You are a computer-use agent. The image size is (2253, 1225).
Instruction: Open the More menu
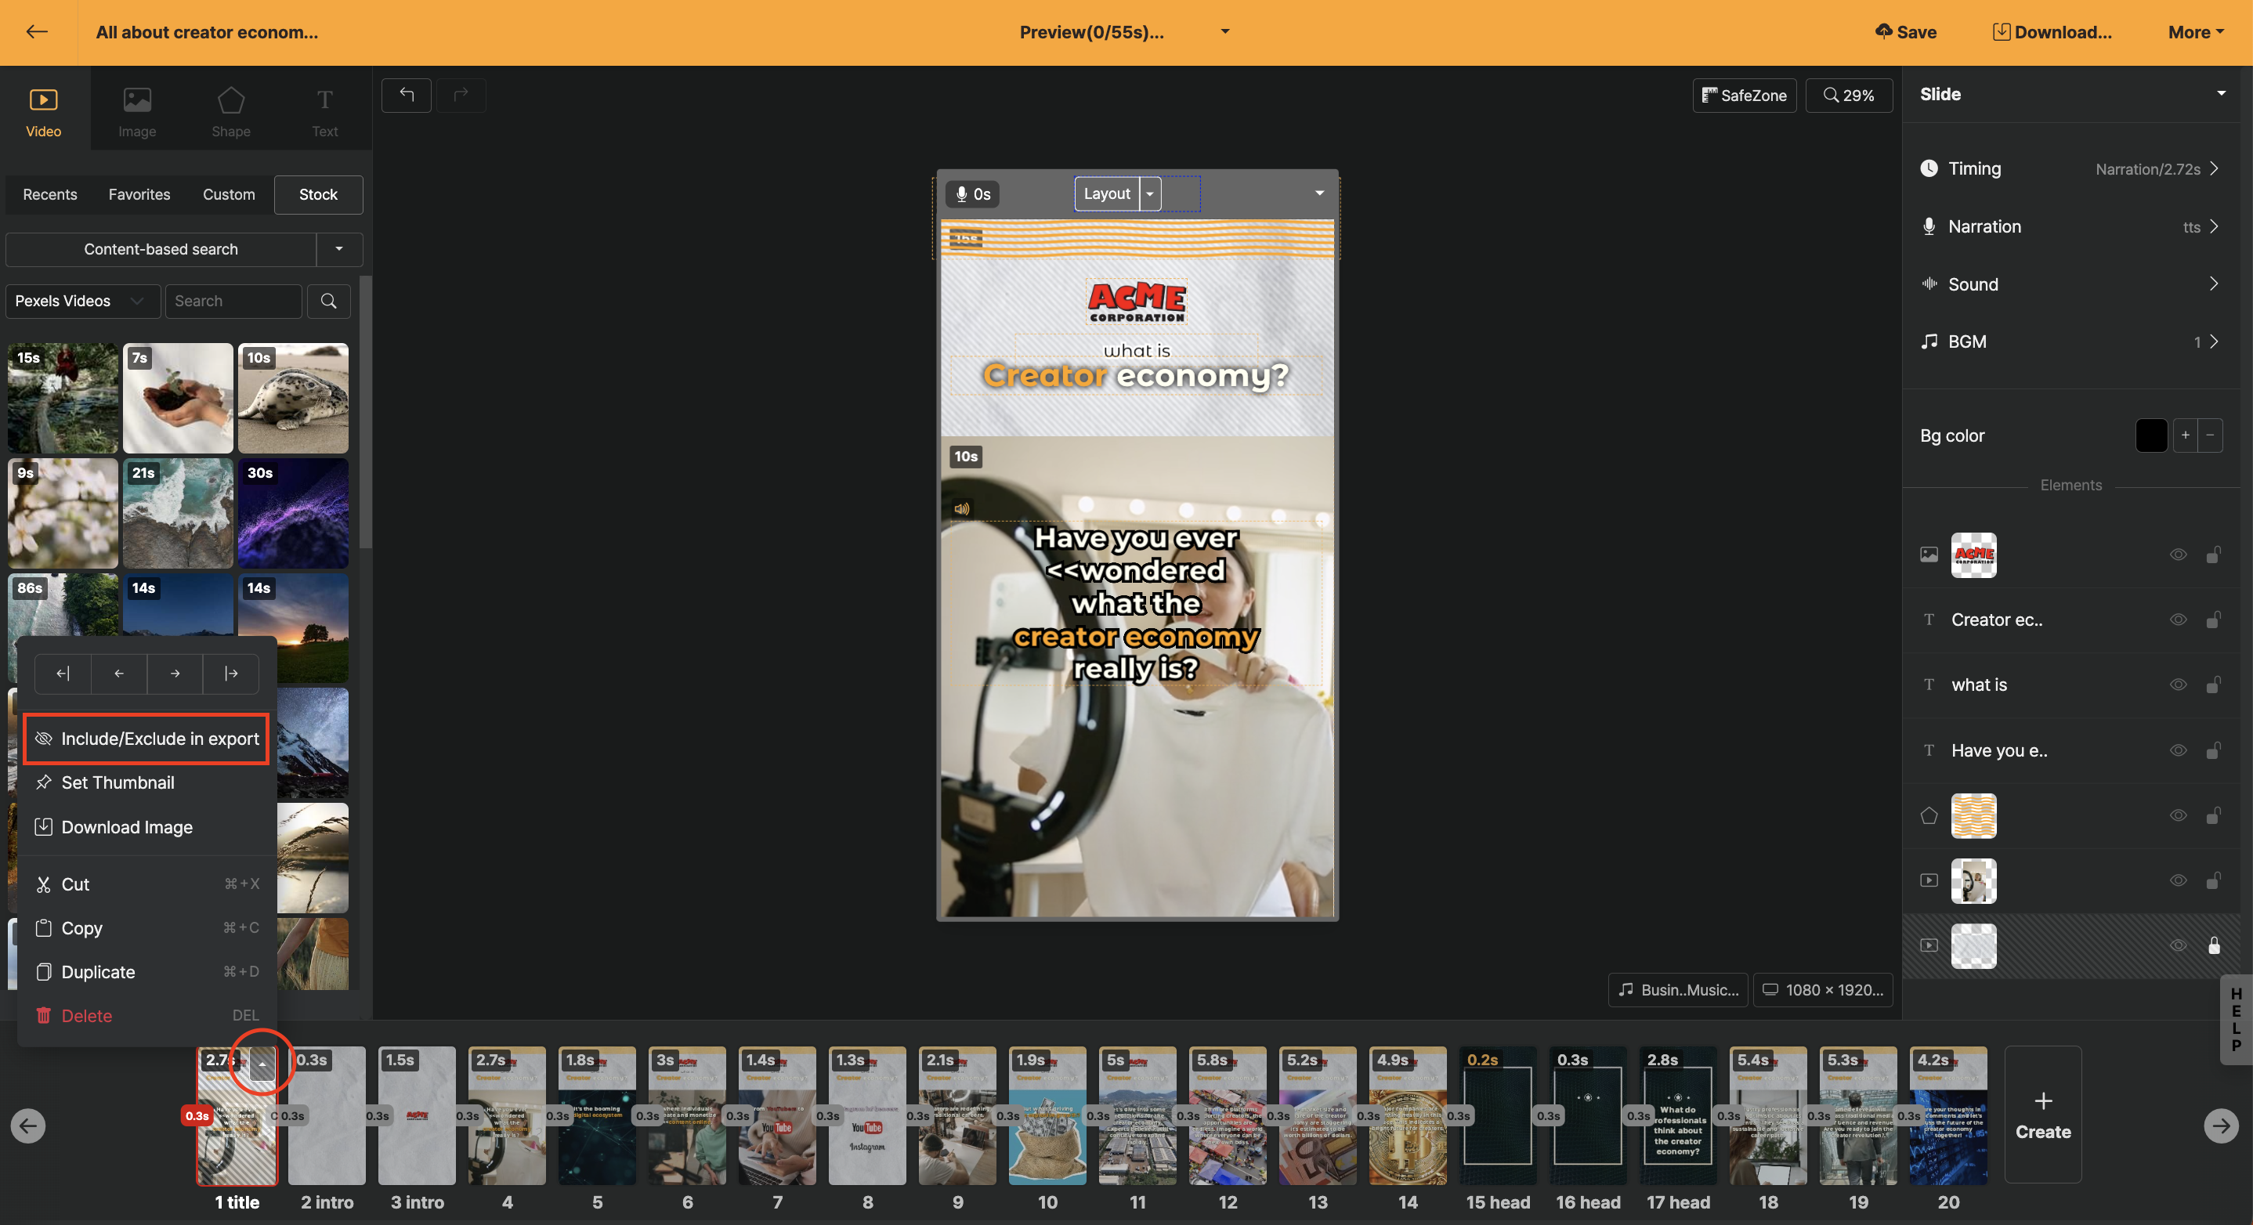pyautogui.click(x=2195, y=32)
